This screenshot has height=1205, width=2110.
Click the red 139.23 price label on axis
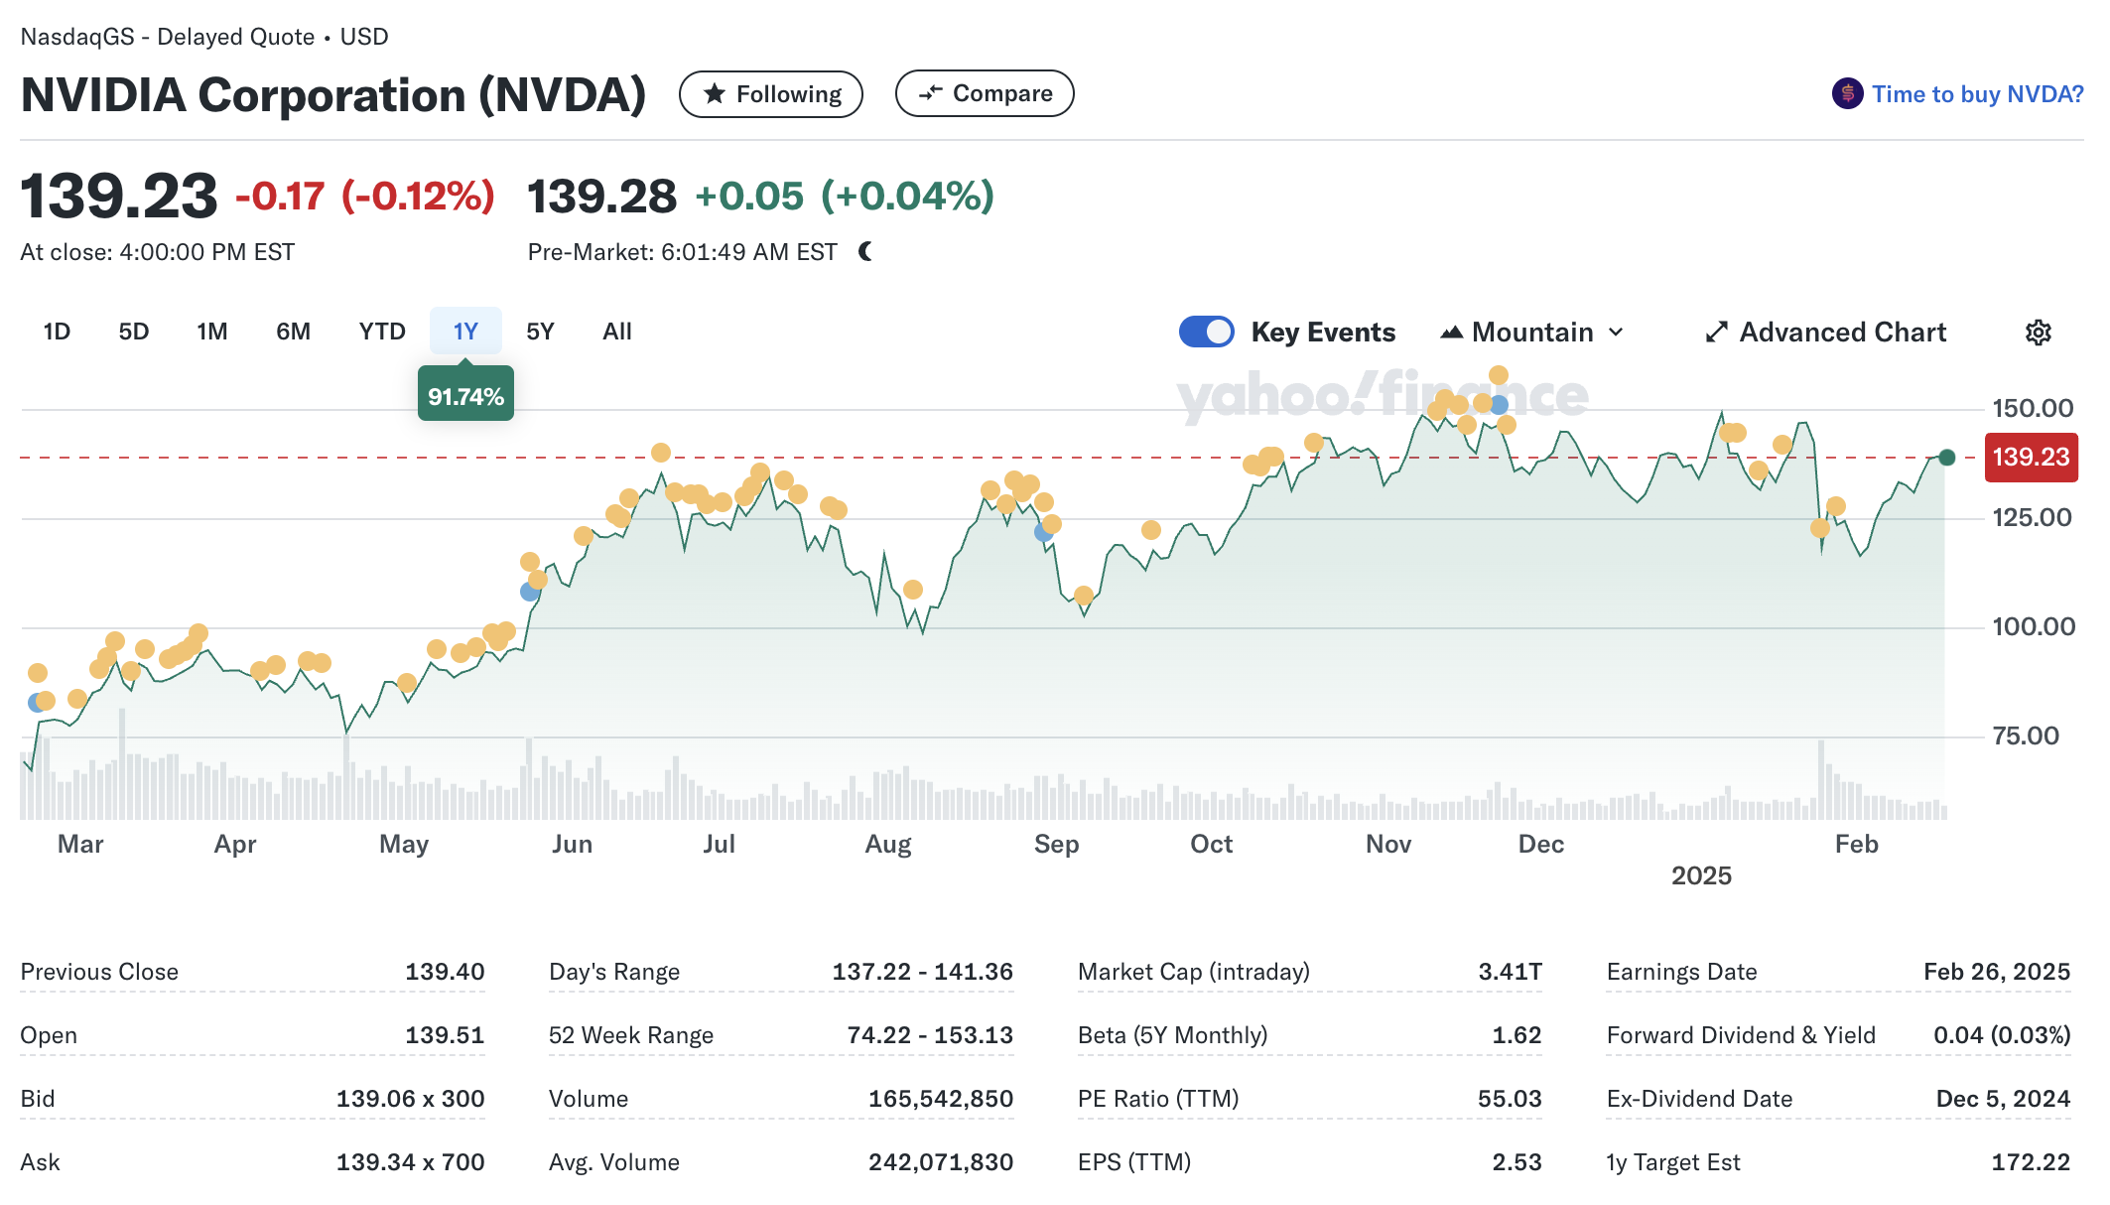(2030, 458)
